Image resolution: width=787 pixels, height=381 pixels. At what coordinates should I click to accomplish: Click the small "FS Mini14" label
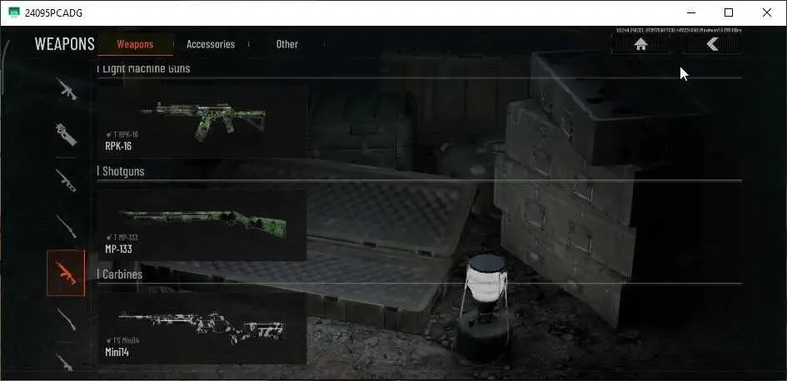(122, 340)
